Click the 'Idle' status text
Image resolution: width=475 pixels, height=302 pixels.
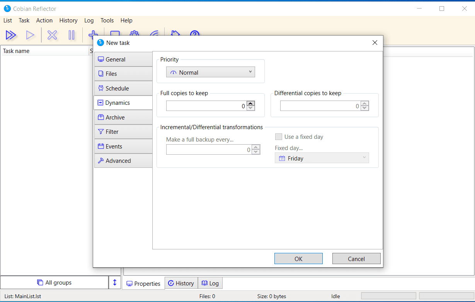tap(335, 296)
